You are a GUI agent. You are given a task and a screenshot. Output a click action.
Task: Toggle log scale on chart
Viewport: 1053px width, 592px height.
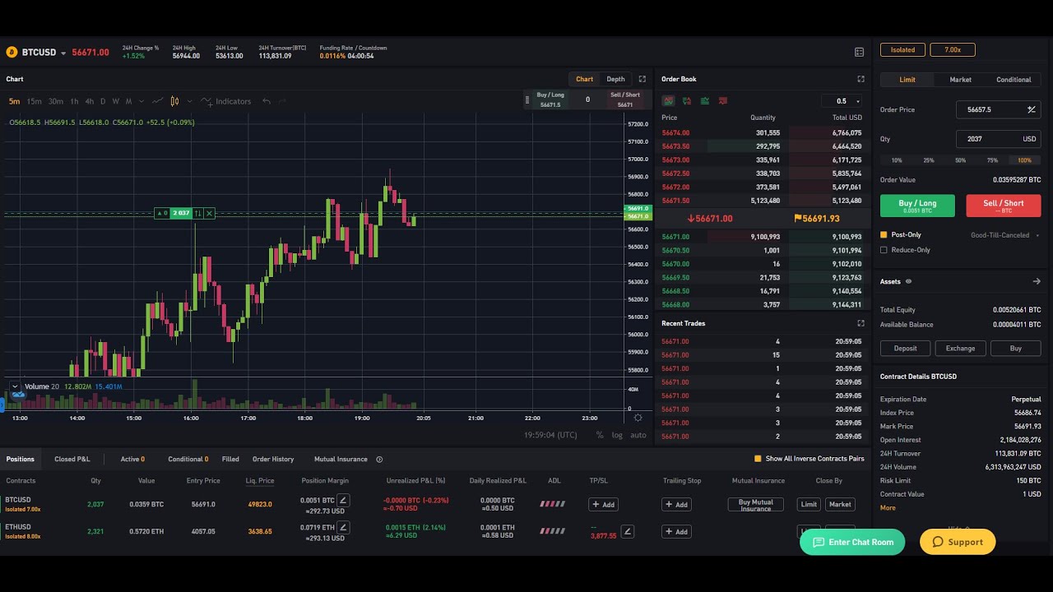(617, 435)
